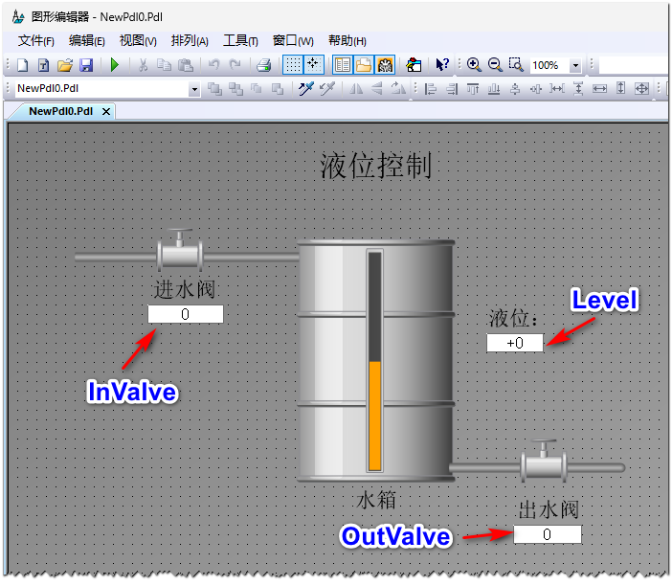Click the Print icon

(x=264, y=65)
